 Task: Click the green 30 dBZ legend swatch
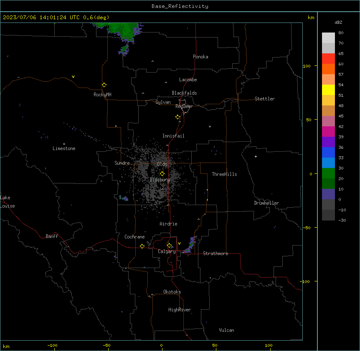328,173
